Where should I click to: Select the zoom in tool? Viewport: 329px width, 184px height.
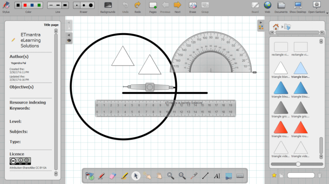170,176
